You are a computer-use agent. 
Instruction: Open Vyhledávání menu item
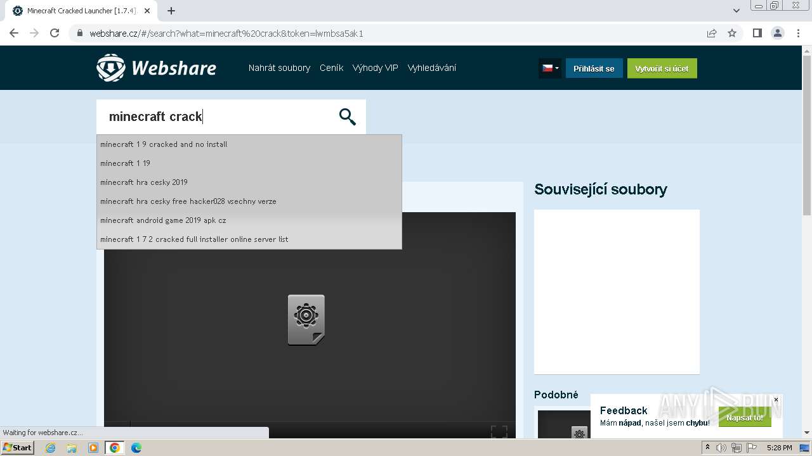432,68
